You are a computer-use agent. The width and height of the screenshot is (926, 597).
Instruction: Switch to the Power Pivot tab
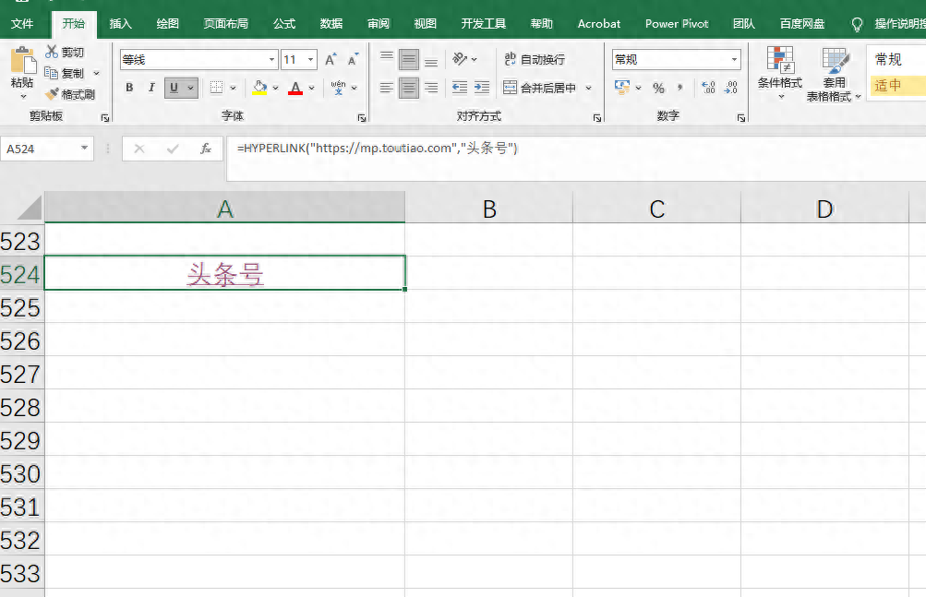[x=677, y=24]
